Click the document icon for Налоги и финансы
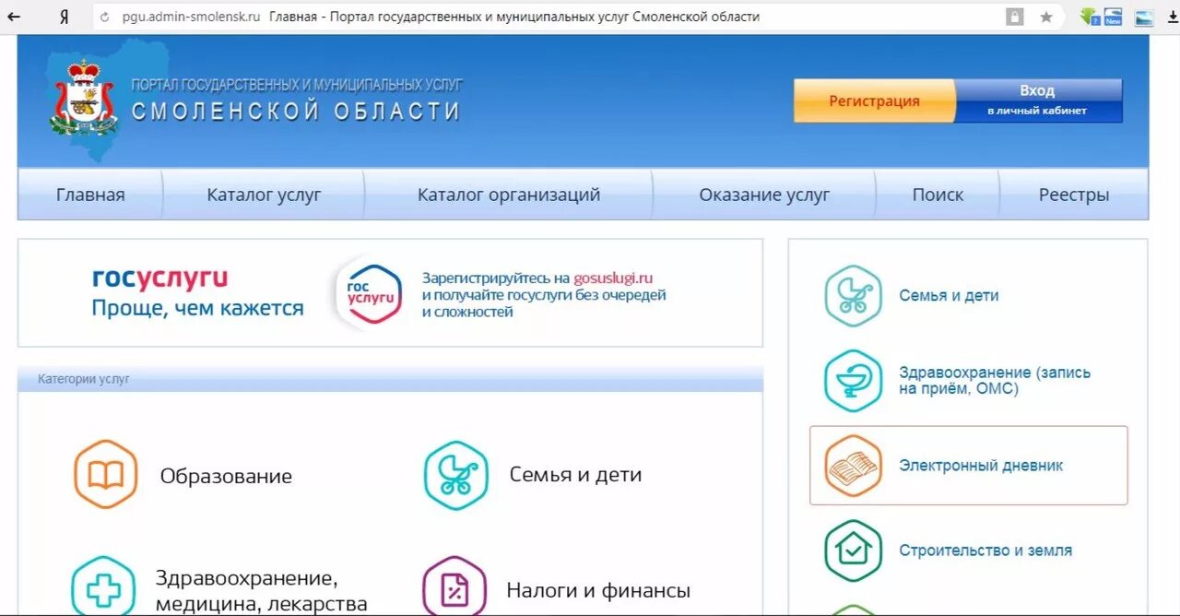The width and height of the screenshot is (1180, 616). 454,588
